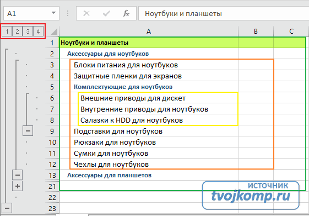309x216 pixels.
Task: Confirm entry with the checkmark icon
Action: (106, 13)
